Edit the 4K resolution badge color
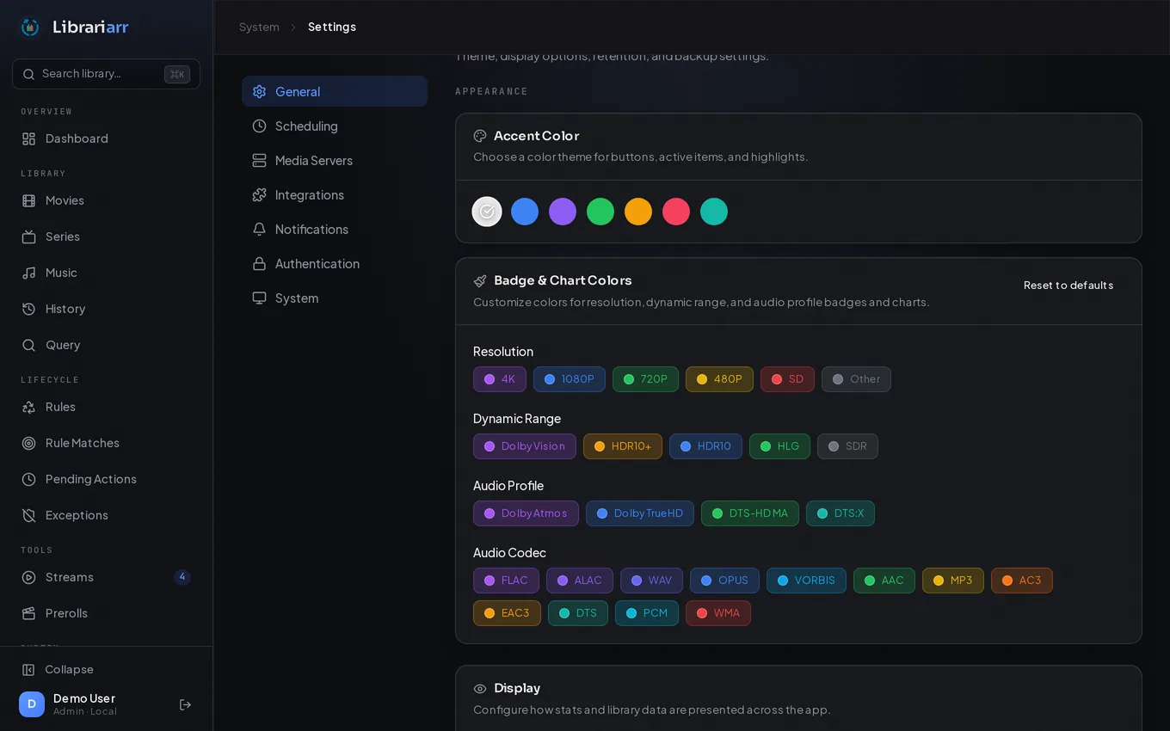Image resolution: width=1170 pixels, height=731 pixels. point(500,379)
